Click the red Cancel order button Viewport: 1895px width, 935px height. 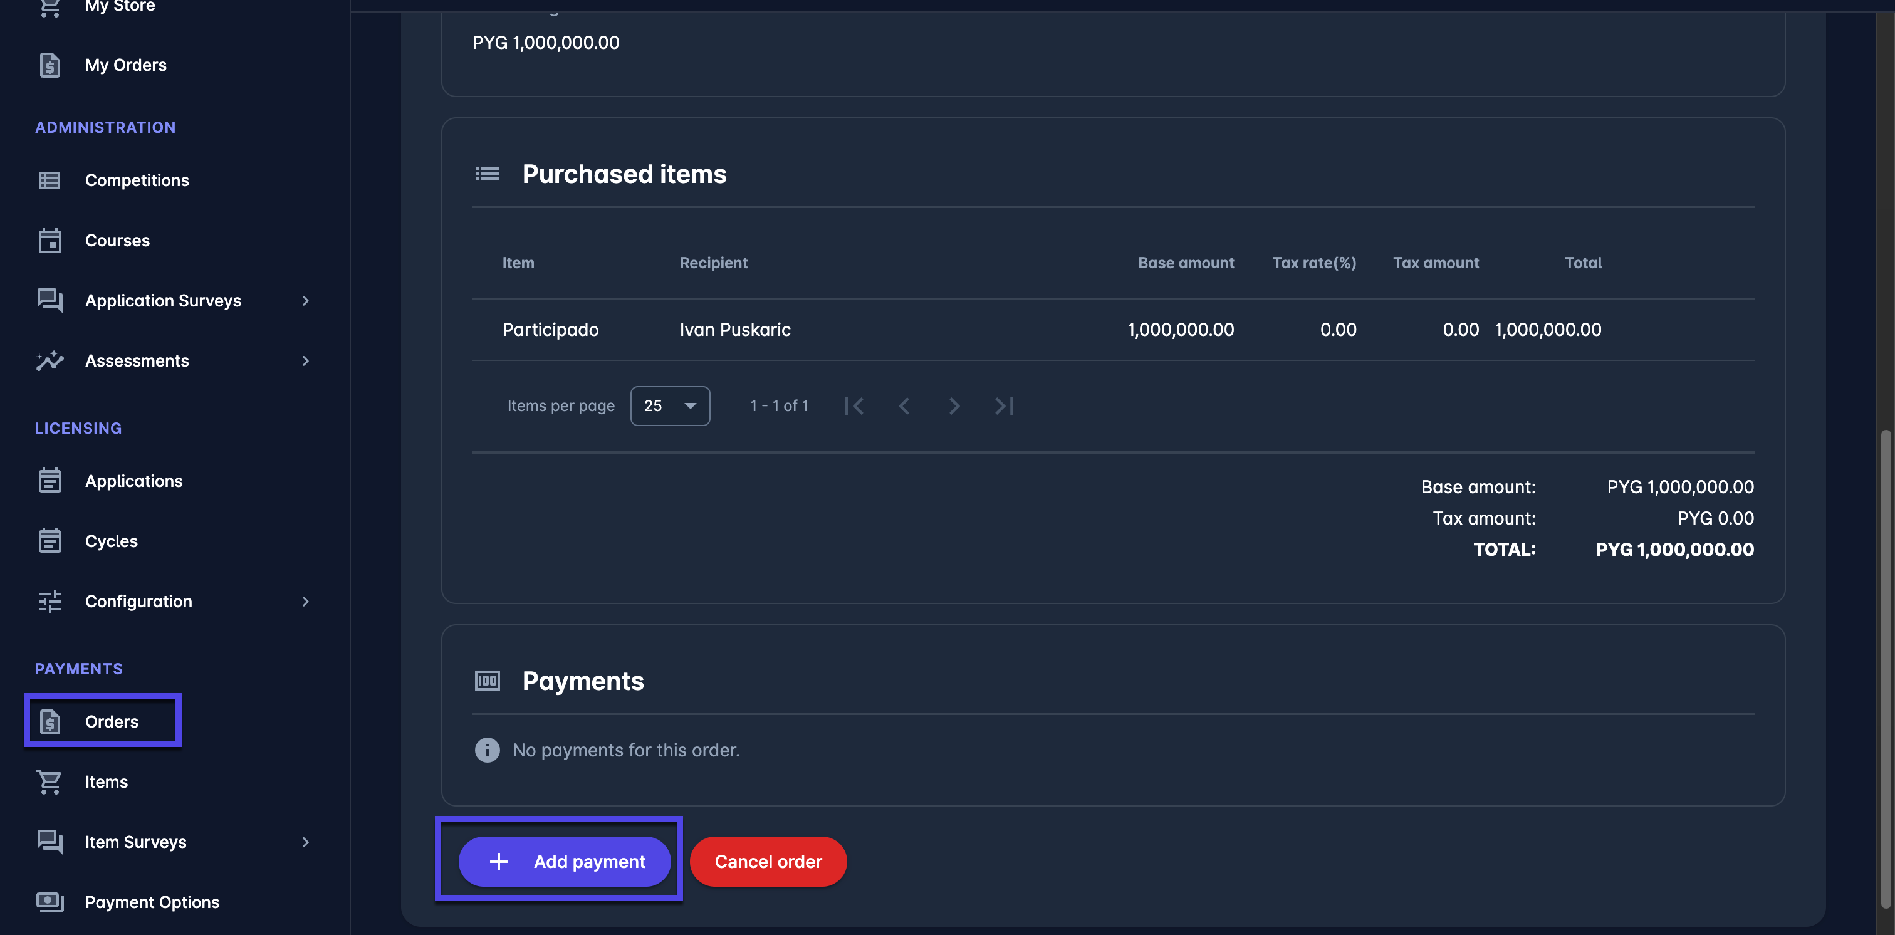(x=768, y=860)
